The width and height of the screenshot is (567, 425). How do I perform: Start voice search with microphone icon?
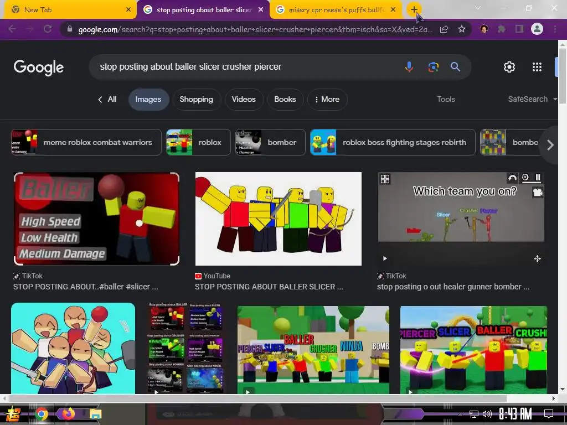click(x=409, y=67)
